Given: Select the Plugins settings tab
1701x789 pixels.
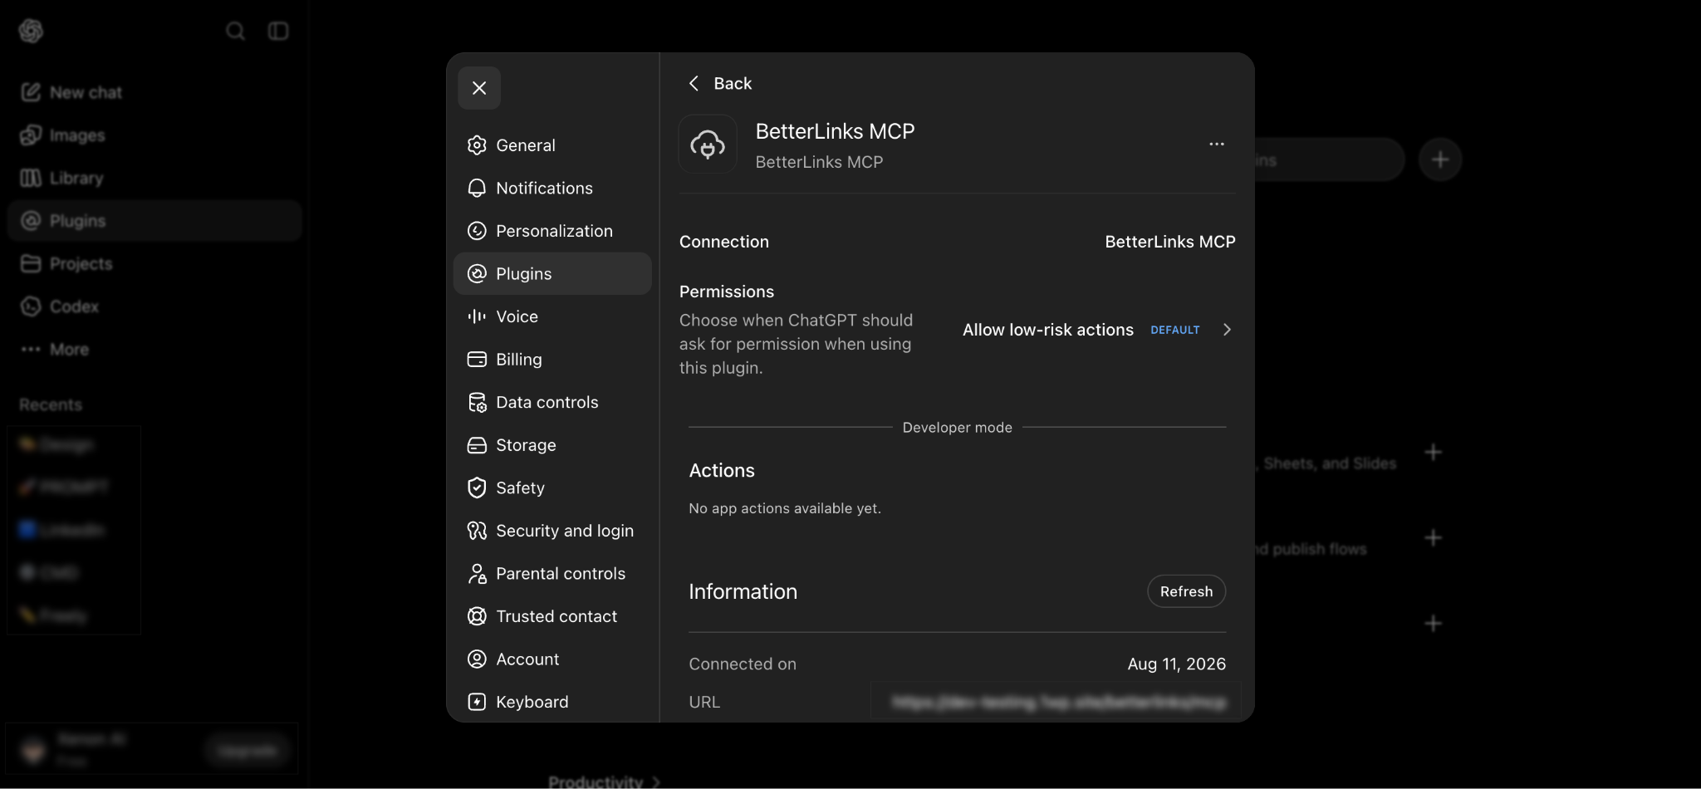Looking at the screenshot, I should pyautogui.click(x=552, y=274).
